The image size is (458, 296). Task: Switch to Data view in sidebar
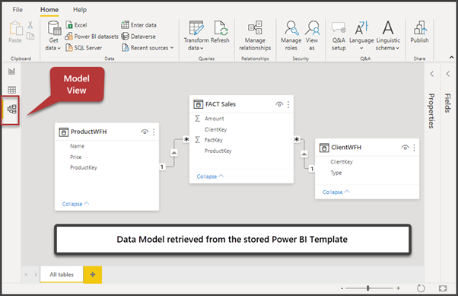coord(11,90)
